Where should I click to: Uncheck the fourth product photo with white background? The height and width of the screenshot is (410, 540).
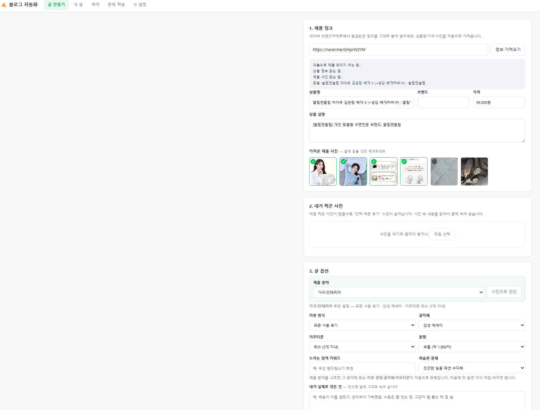point(414,171)
